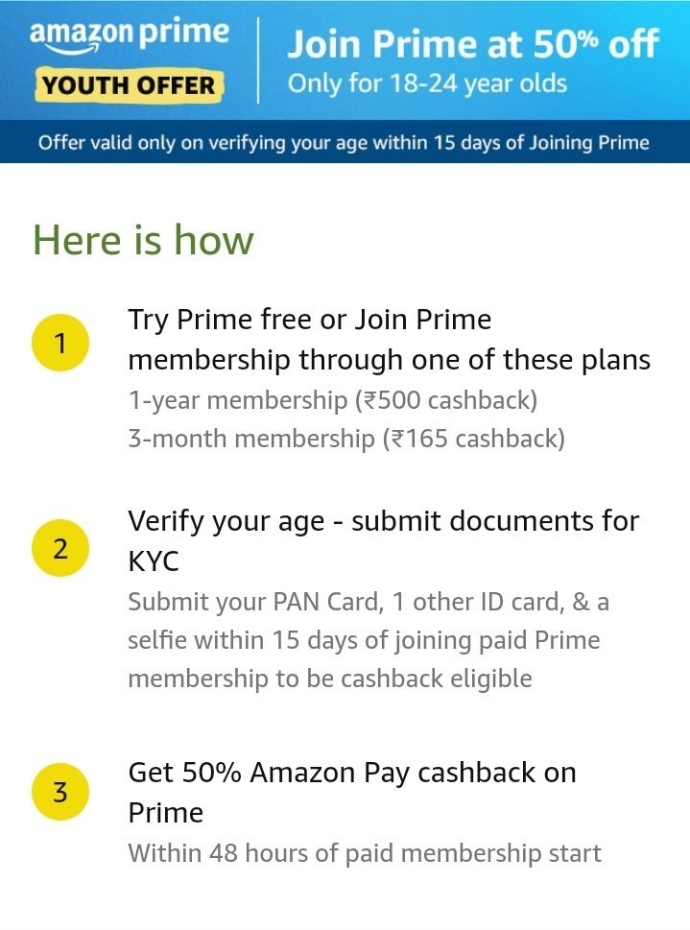This screenshot has width=690, height=930.
Task: Click the yellow step 1 circle
Action: point(59,343)
